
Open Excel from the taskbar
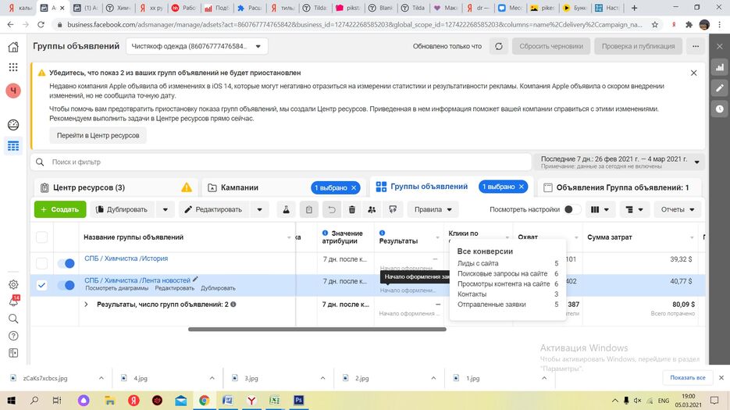(275, 400)
